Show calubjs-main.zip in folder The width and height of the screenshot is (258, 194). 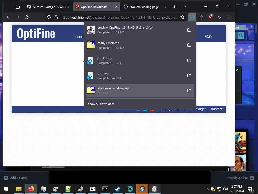tap(189, 45)
